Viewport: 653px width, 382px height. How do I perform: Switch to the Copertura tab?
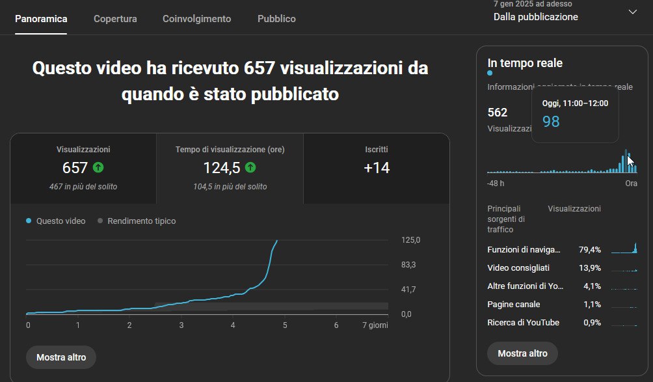click(x=115, y=19)
